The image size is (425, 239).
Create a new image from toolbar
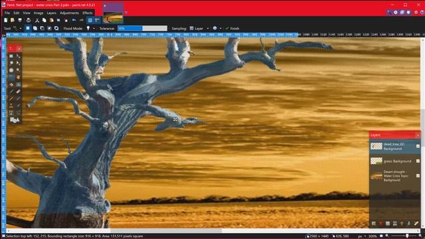[x=6, y=21]
